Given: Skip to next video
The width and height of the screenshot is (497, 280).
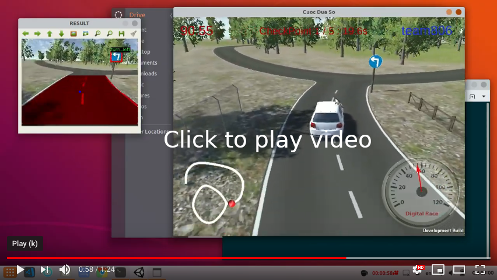Looking at the screenshot, I should 45,270.
